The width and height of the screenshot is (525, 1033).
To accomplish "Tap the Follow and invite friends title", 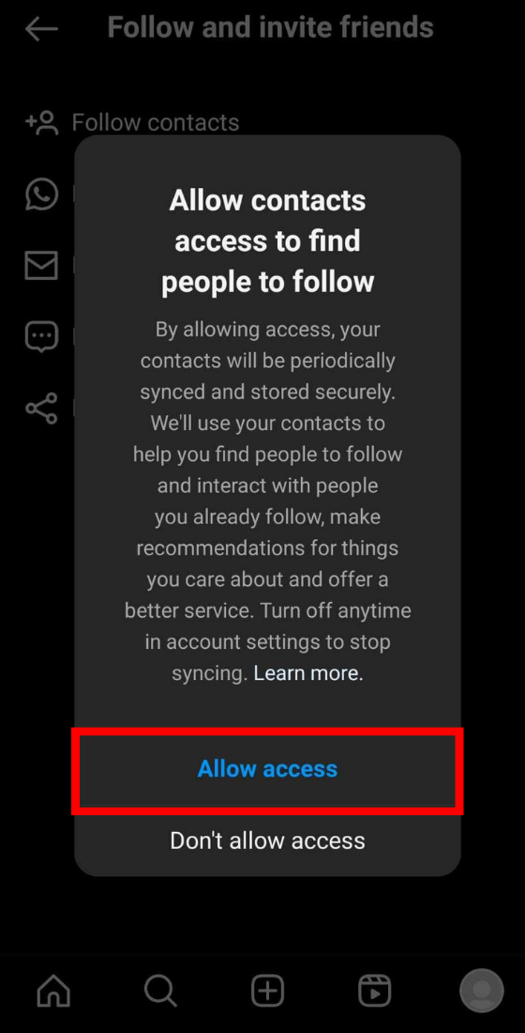I will pos(270,27).
